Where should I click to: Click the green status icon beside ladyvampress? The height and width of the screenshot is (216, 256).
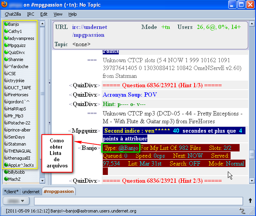tap(6, 38)
